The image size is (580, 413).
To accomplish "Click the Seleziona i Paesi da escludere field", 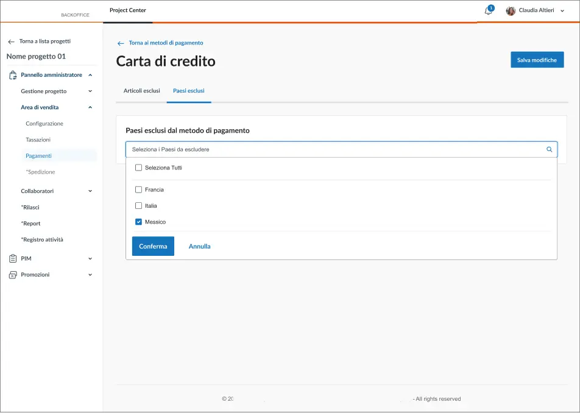I will (x=335, y=149).
